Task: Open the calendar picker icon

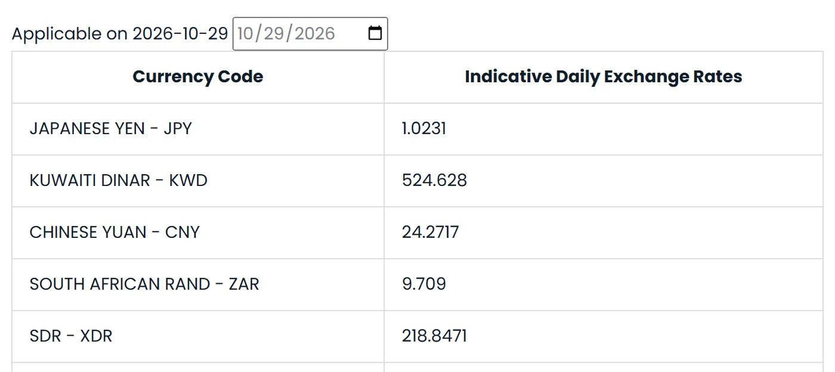Action: click(375, 33)
